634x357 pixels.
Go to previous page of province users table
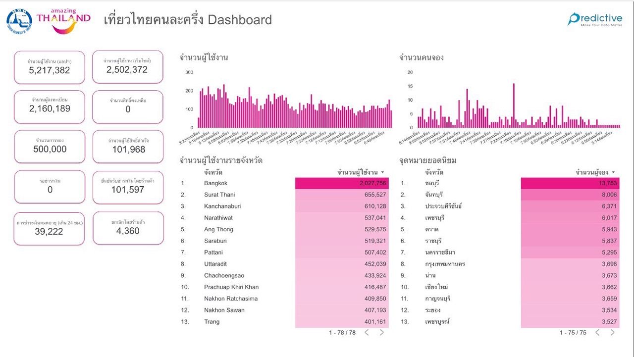[367, 333]
